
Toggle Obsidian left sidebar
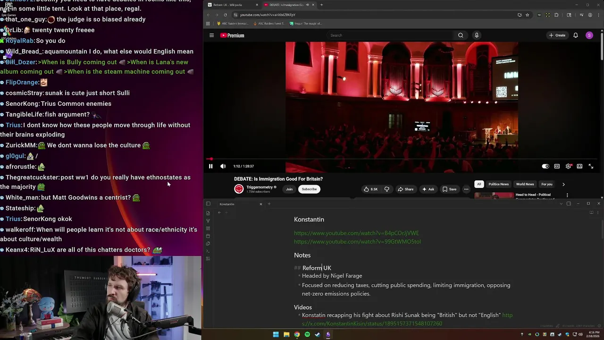pyautogui.click(x=208, y=204)
